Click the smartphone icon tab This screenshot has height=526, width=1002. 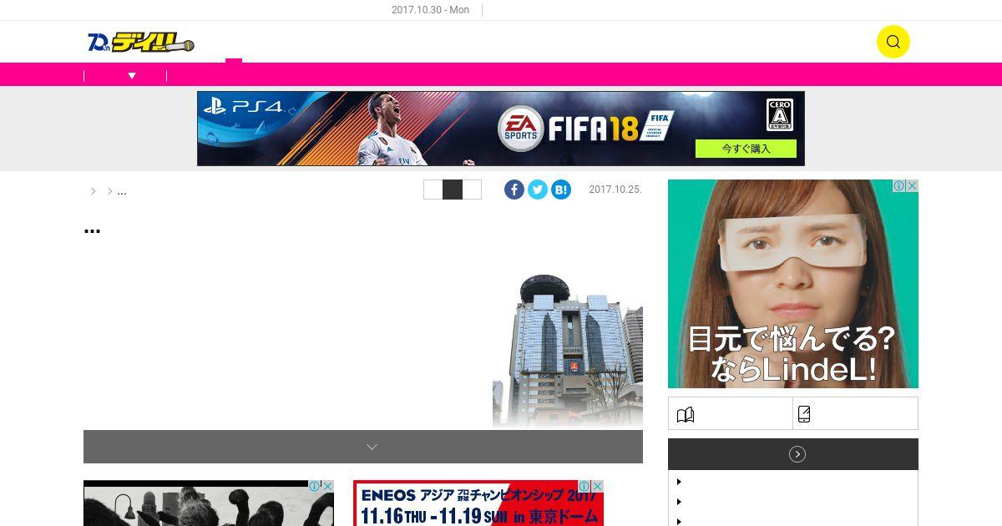(804, 414)
